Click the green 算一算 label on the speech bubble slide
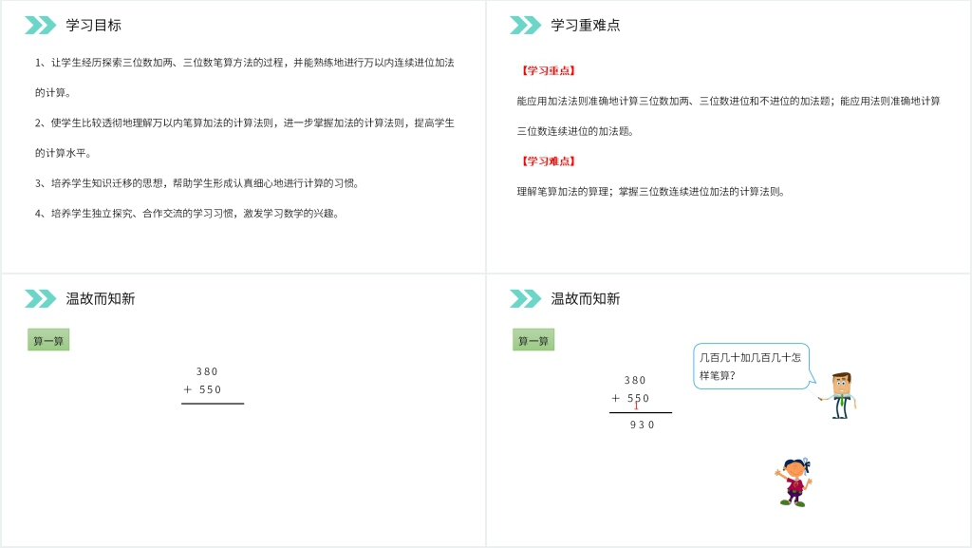This screenshot has height=548, width=972. click(x=533, y=341)
